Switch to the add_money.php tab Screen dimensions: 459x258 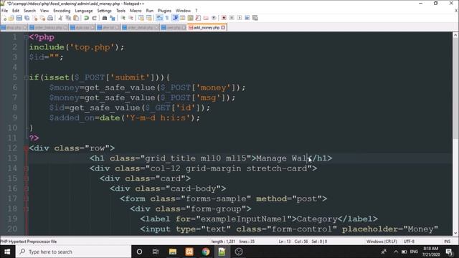pyautogui.click(x=207, y=27)
